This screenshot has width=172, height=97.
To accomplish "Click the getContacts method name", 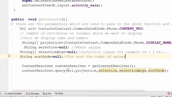I will click(x=50, y=19).
